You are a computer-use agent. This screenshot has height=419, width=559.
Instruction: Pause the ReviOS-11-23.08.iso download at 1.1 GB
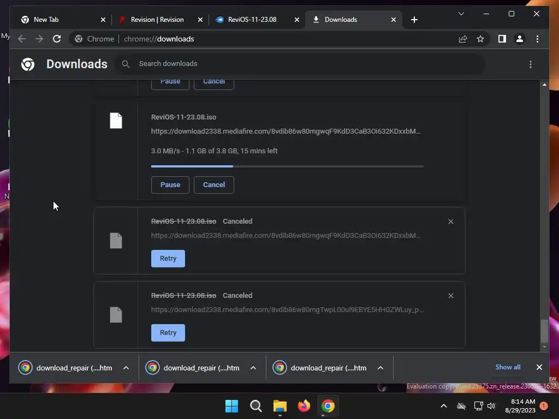[170, 185]
